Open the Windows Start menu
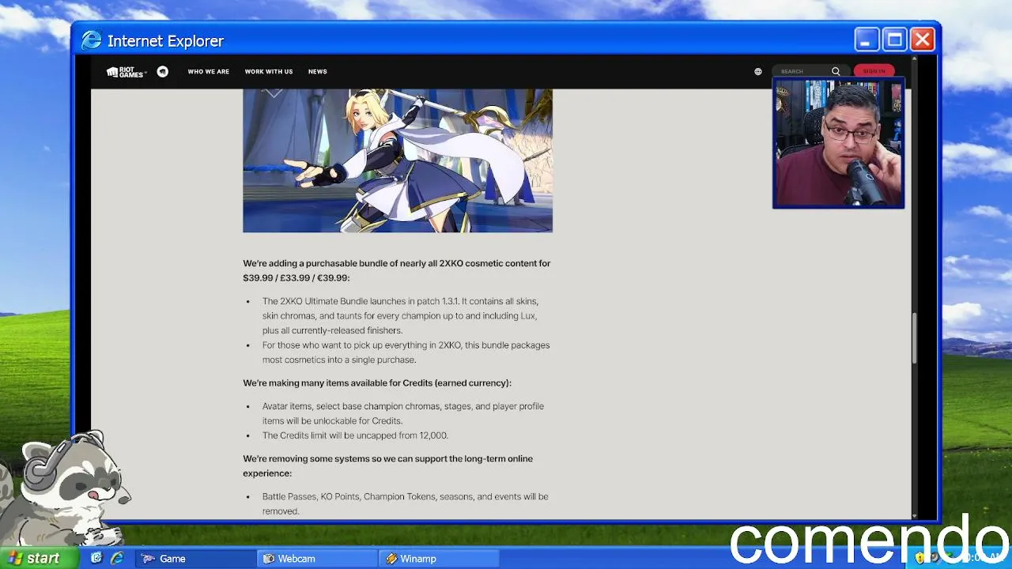Image resolution: width=1012 pixels, height=569 pixels. 39,558
